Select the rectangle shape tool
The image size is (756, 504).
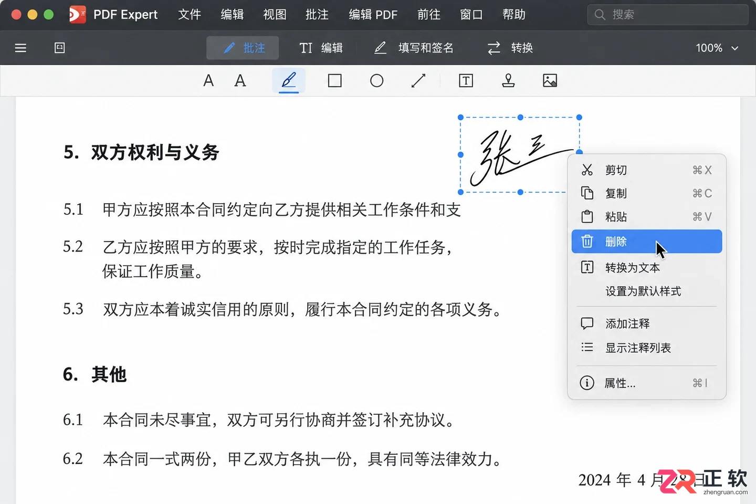point(334,81)
